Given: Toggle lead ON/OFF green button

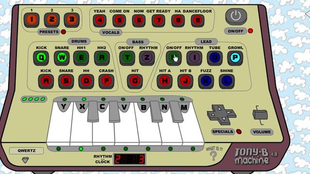Looking at the screenshot, I should point(174,58).
